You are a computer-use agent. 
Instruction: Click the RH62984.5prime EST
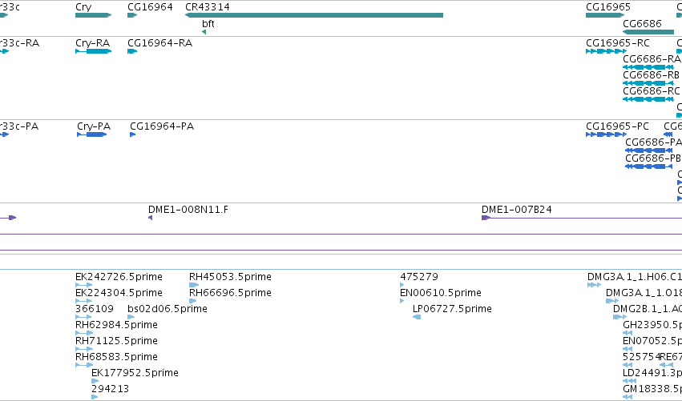pos(84,333)
